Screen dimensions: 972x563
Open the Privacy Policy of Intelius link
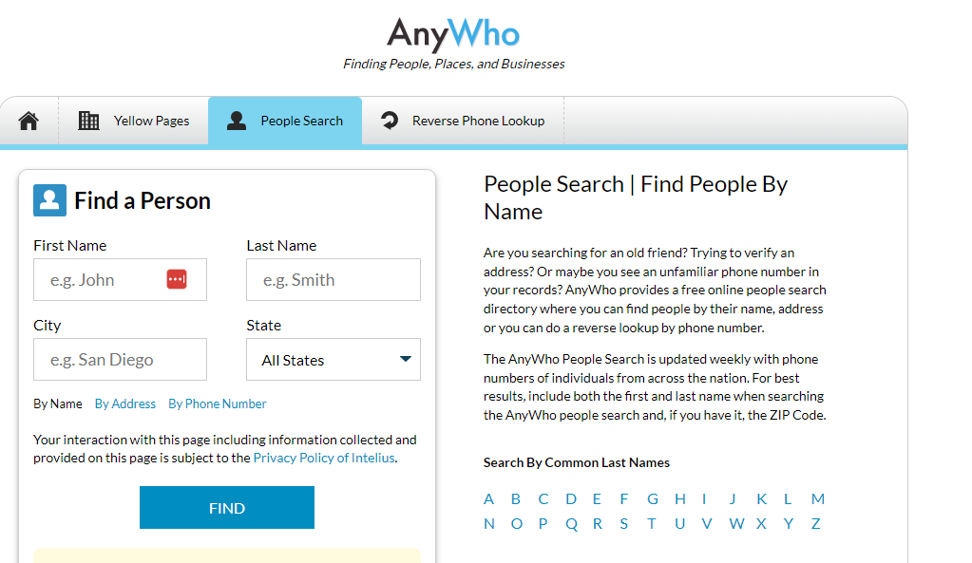point(323,458)
